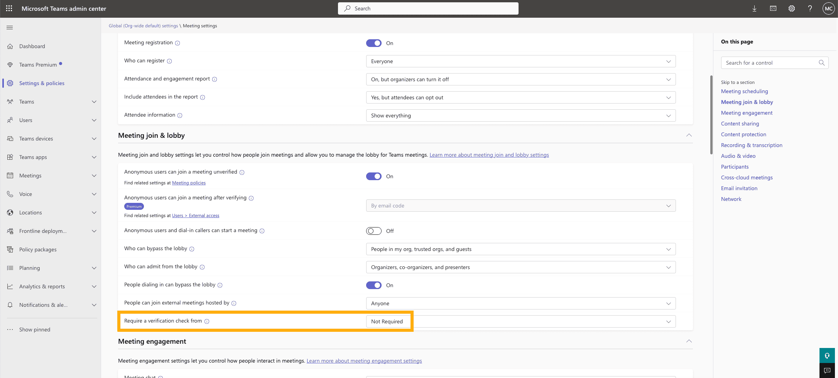Open the Require a verification check from dropdown
The image size is (838, 378).
521,321
